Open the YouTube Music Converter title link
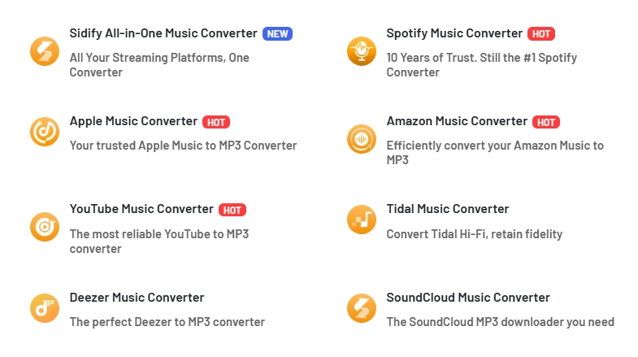Image resolution: width=638 pixels, height=357 pixels. [141, 209]
